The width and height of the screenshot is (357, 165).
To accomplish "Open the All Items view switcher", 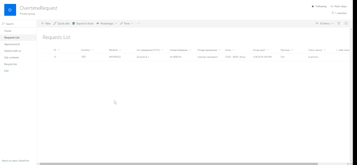I will point(325,24).
